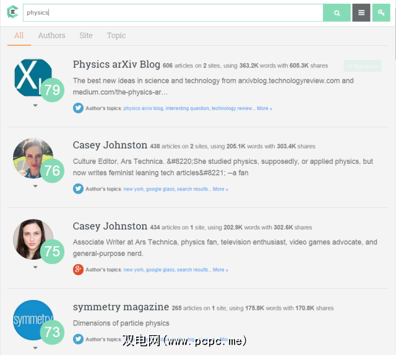Screen dimensions: 396x355
Task: Open Twitter icon for symmetry magazine
Action: click(79, 339)
